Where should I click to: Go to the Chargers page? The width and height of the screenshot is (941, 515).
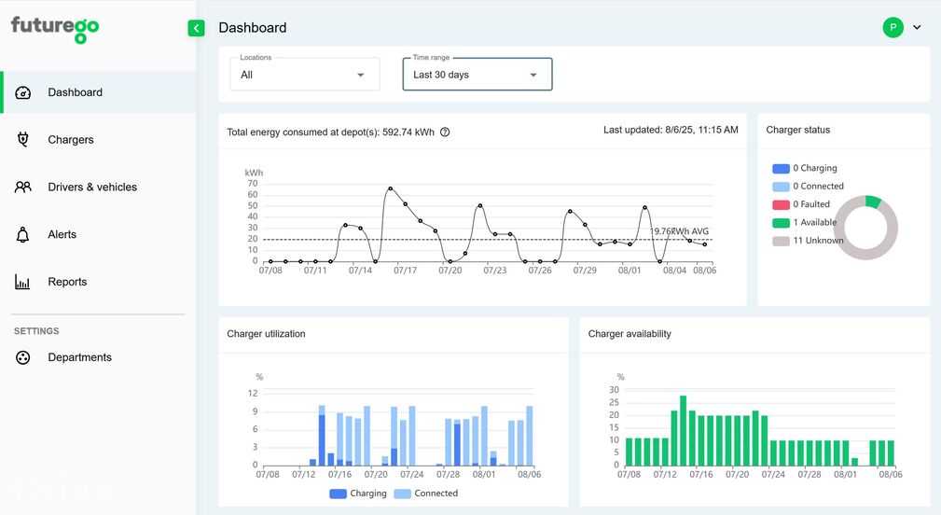click(71, 140)
